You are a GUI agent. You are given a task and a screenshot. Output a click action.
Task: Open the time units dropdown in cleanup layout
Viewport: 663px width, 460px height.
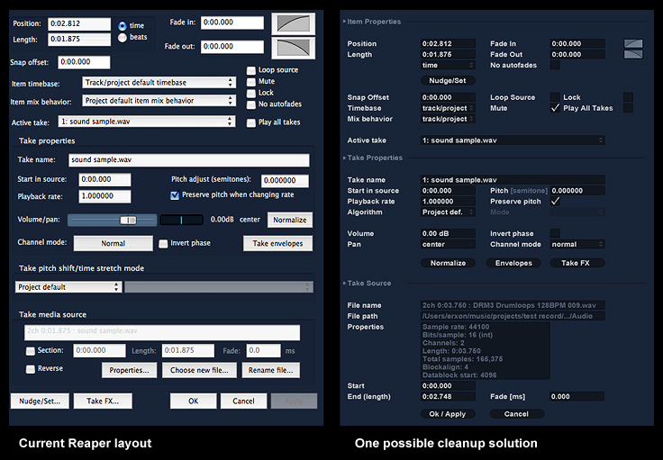click(448, 65)
